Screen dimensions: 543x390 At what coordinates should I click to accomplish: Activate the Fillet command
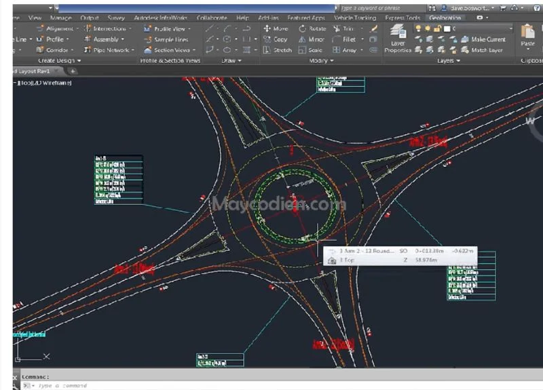(344, 39)
